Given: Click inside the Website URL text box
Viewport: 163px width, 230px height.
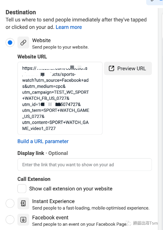Looking at the screenshot, I should click(x=60, y=98).
